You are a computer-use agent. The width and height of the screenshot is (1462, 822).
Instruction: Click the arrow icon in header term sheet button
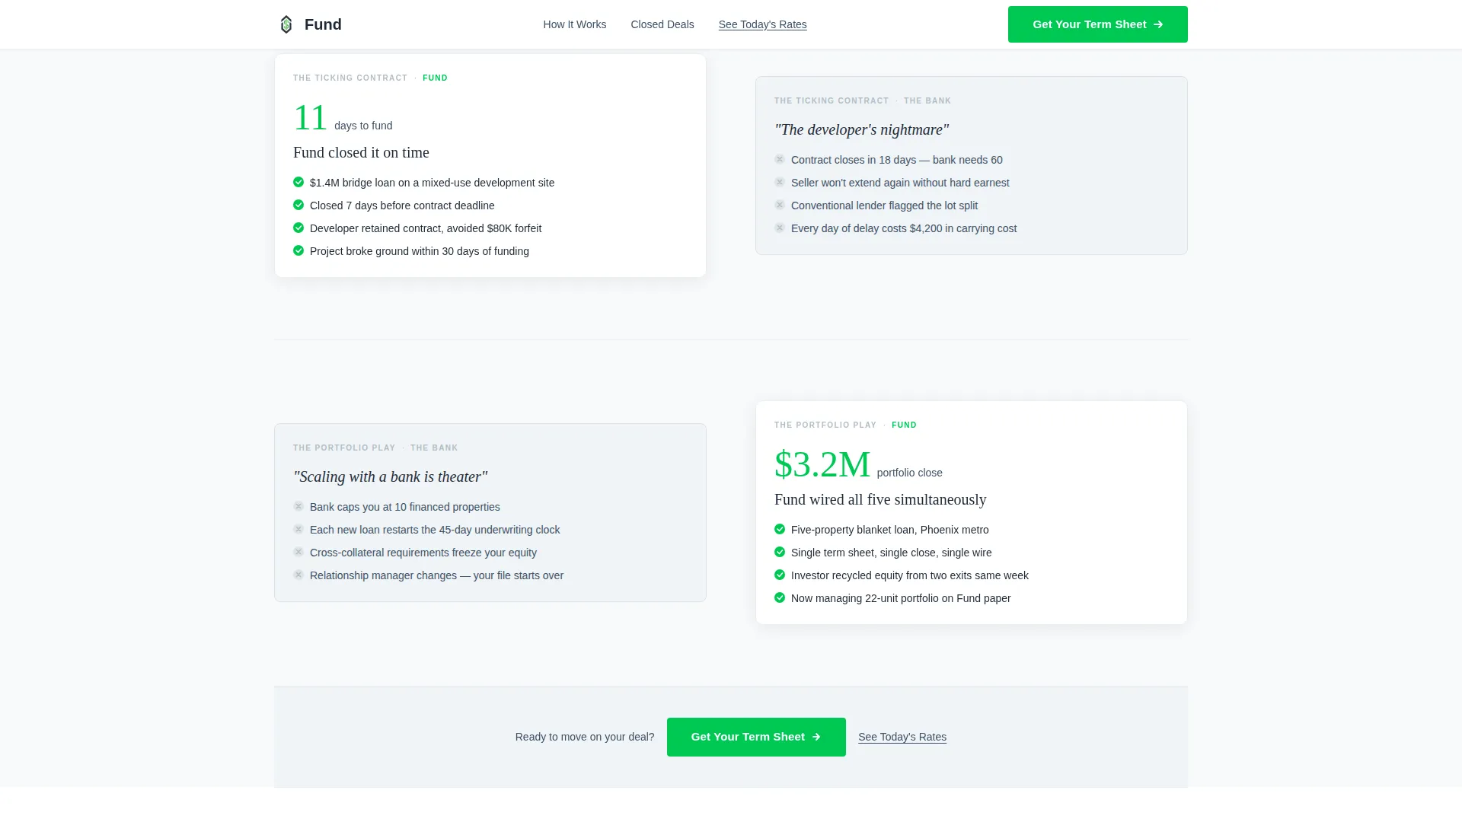click(1158, 24)
